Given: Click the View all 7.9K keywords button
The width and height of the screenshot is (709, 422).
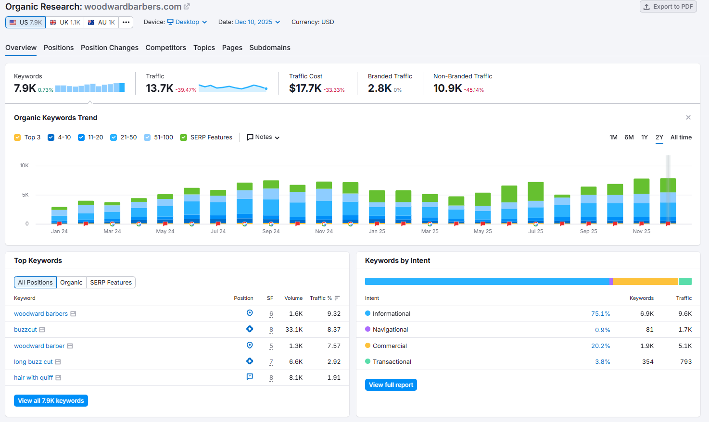Looking at the screenshot, I should (x=51, y=400).
